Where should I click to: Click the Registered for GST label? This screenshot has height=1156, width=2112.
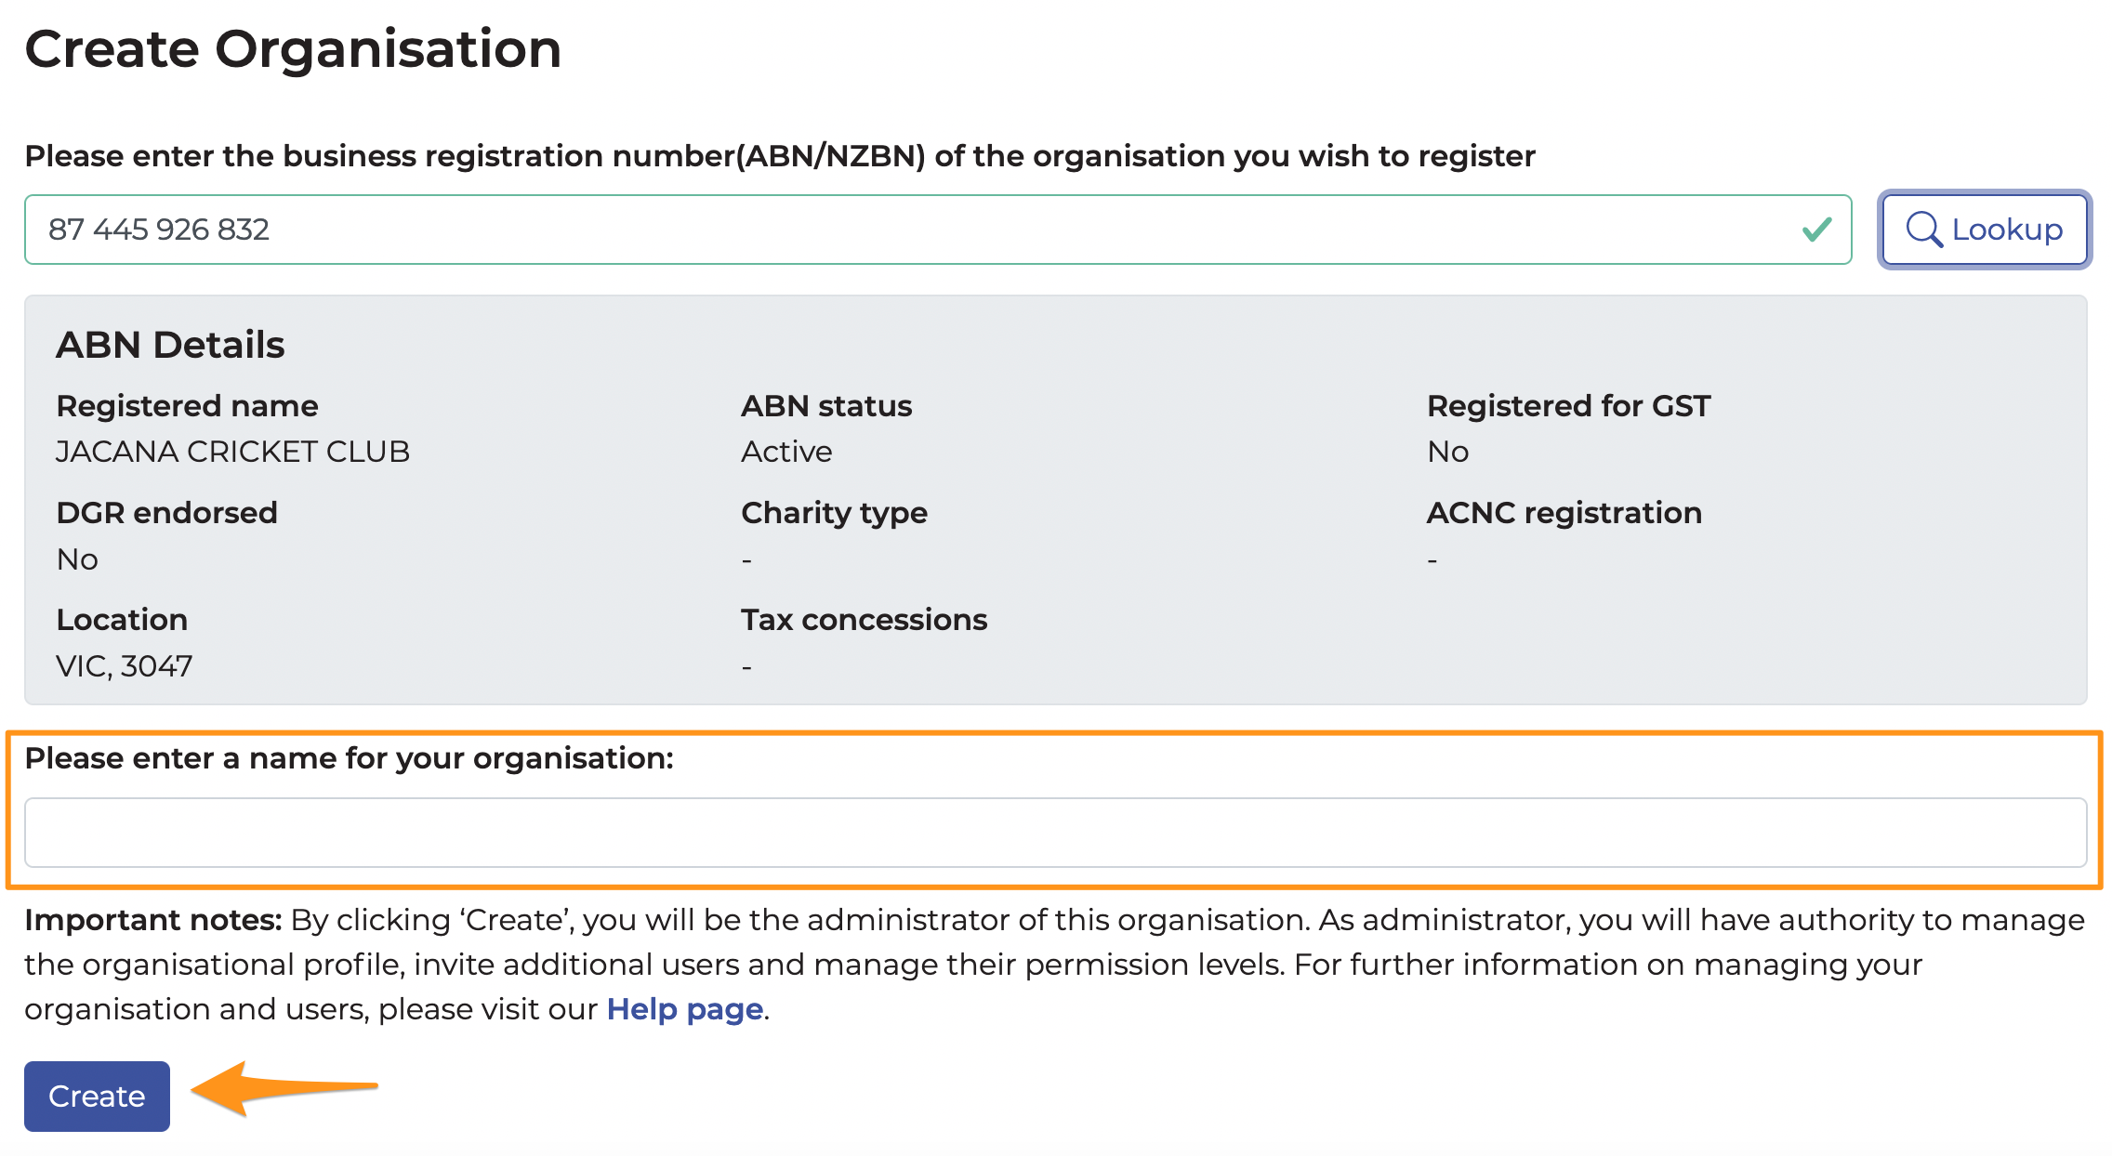tap(1568, 406)
